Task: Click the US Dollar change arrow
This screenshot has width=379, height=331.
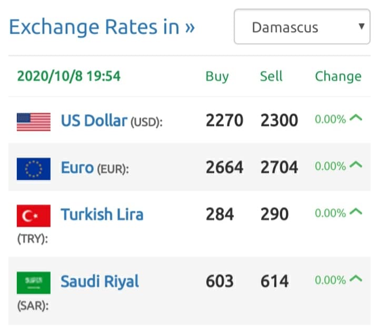Action: click(x=356, y=118)
